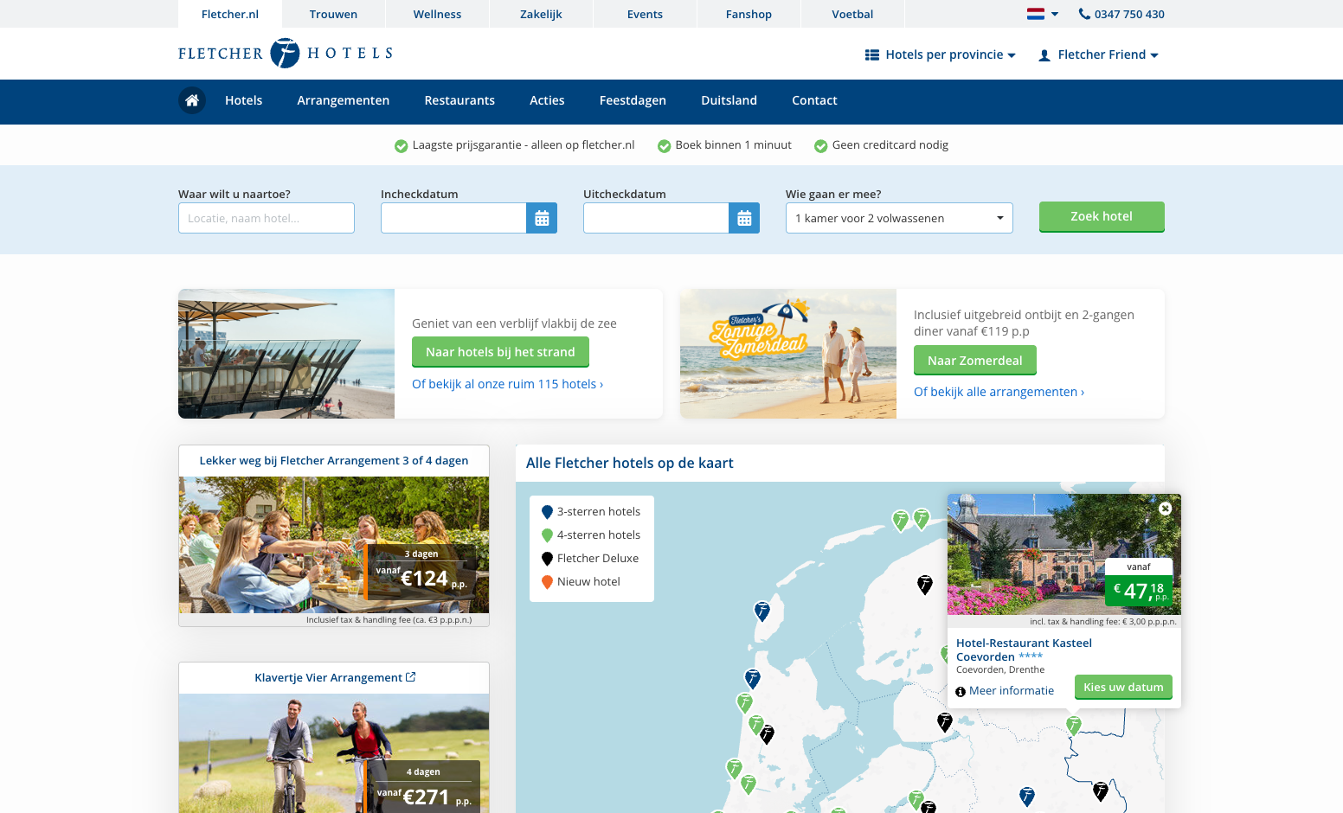Switch to the Voetbal tab
The image size is (1343, 813).
[x=852, y=14]
